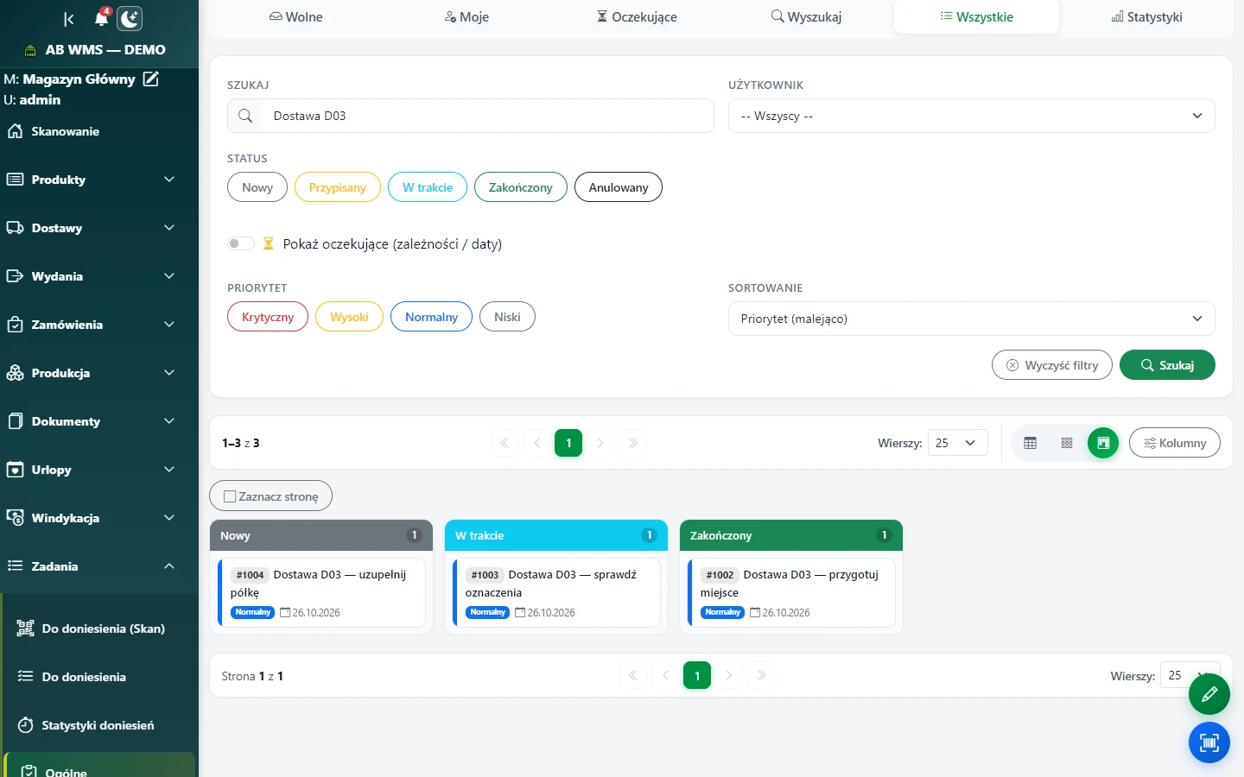Click the Wyczyść filtry button
The height and width of the screenshot is (777, 1244).
pyautogui.click(x=1052, y=365)
